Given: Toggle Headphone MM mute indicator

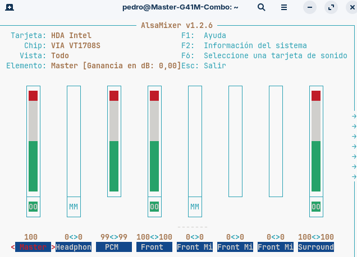Looking at the screenshot, I should [x=74, y=207].
